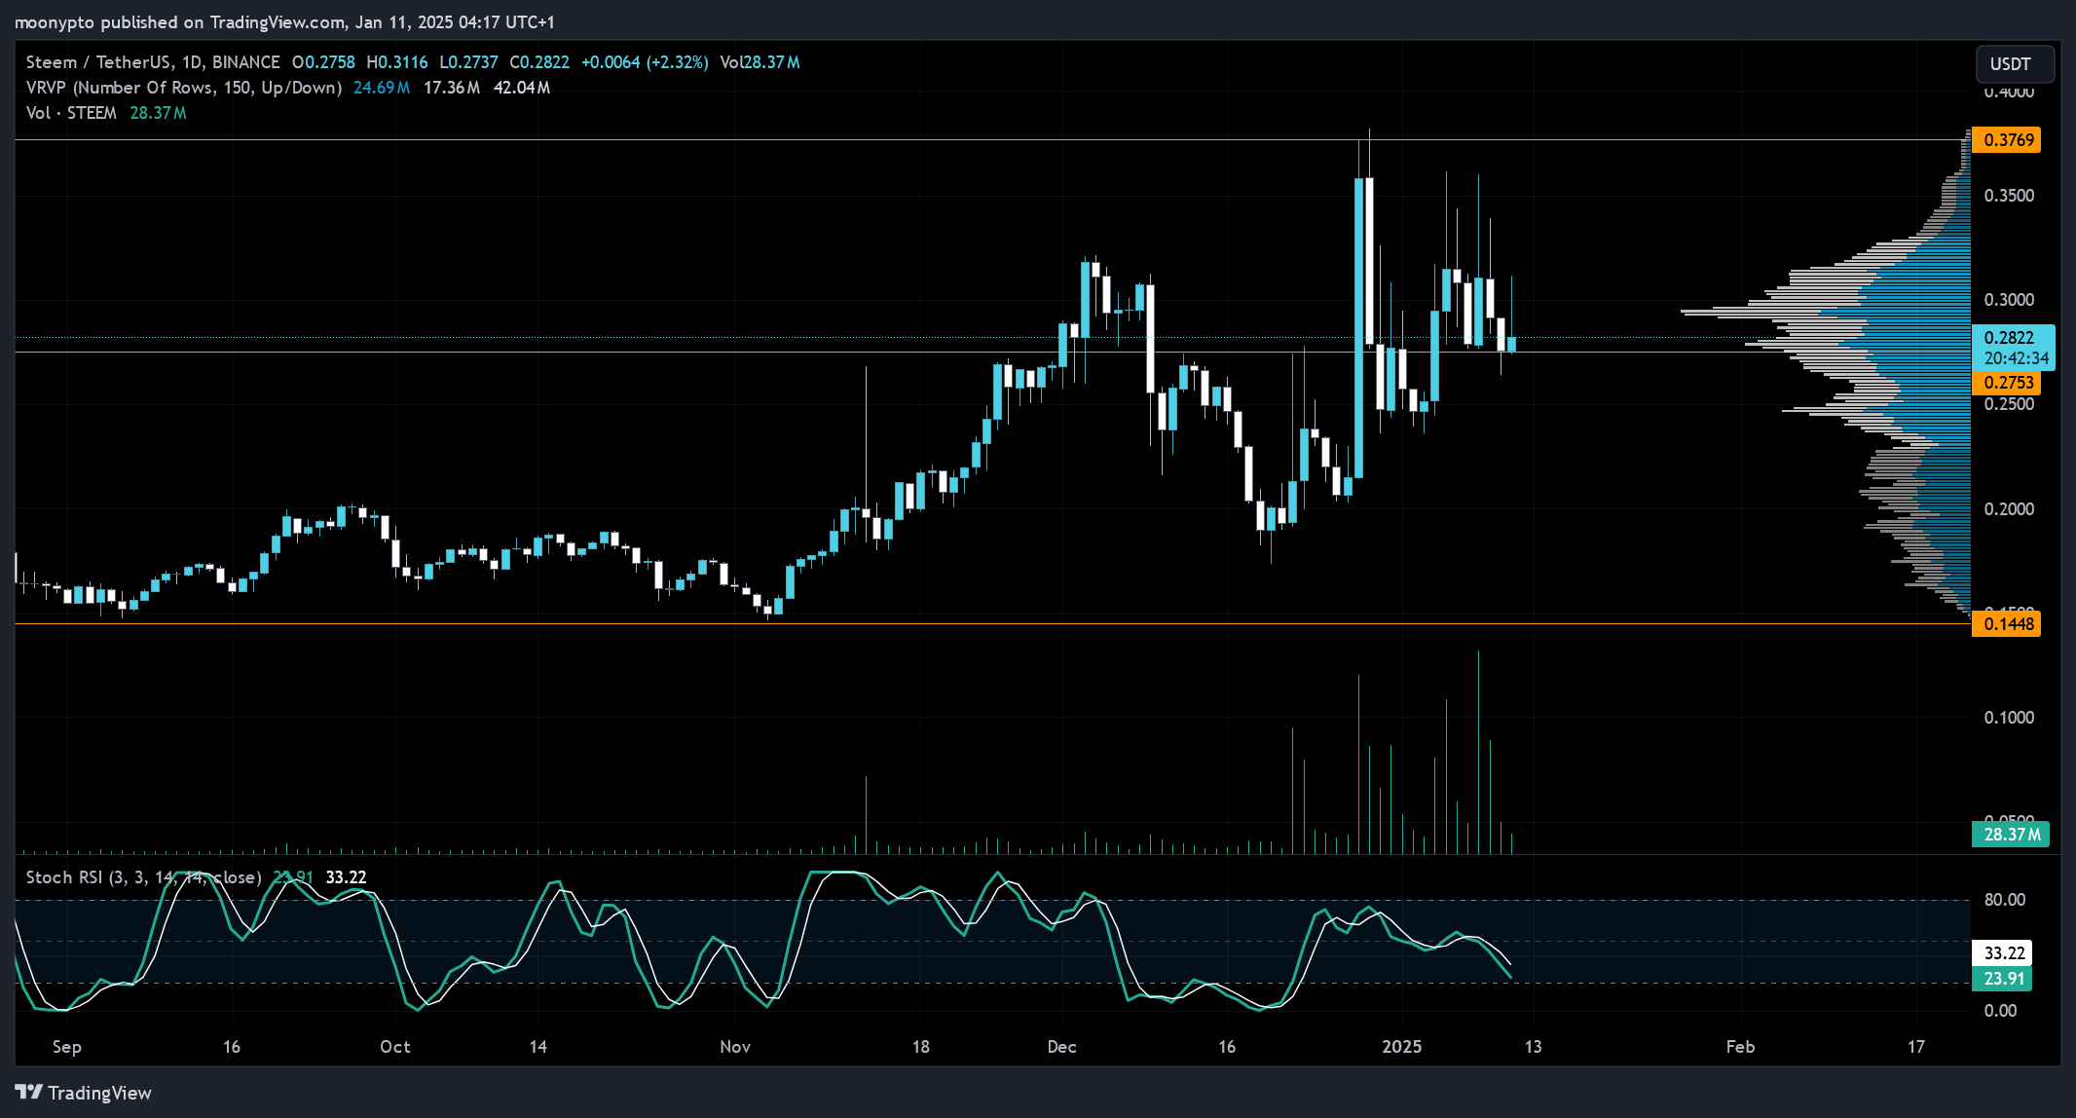Click the Vol28.37 M value in header
Viewport: 2076px width, 1118px height.
[760, 62]
